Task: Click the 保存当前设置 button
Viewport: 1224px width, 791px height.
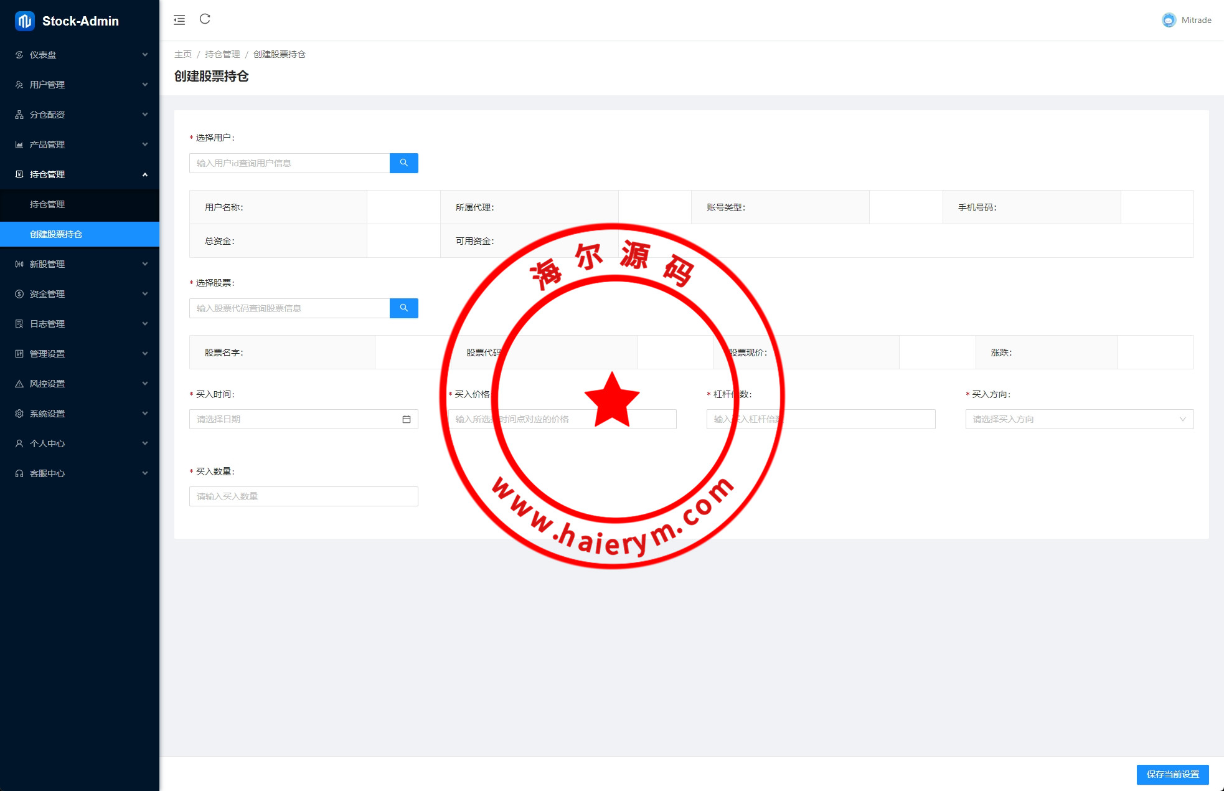Action: (x=1172, y=774)
